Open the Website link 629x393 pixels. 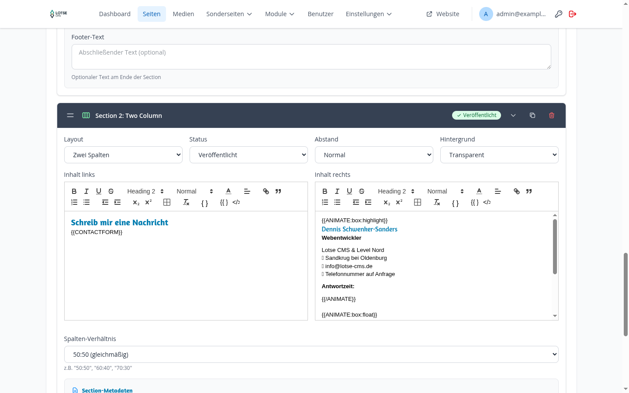pos(443,14)
